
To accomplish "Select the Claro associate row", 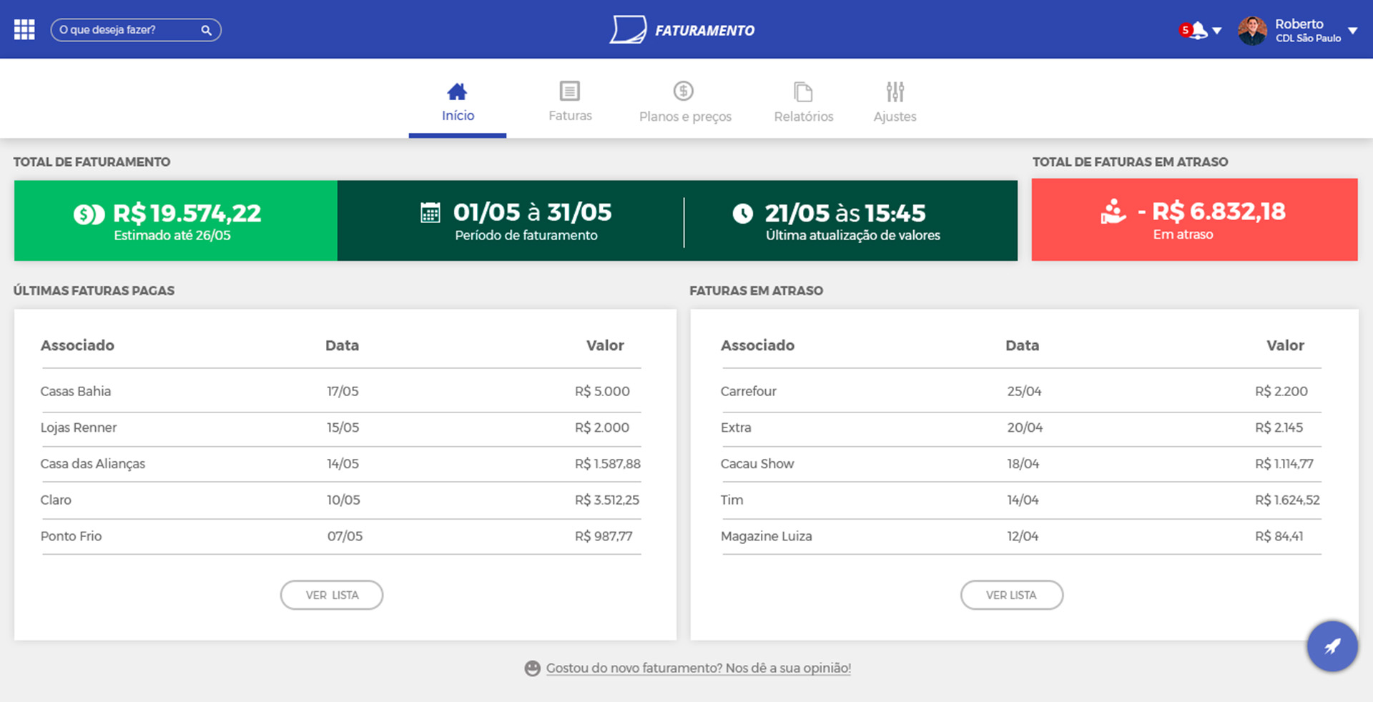I will point(341,500).
